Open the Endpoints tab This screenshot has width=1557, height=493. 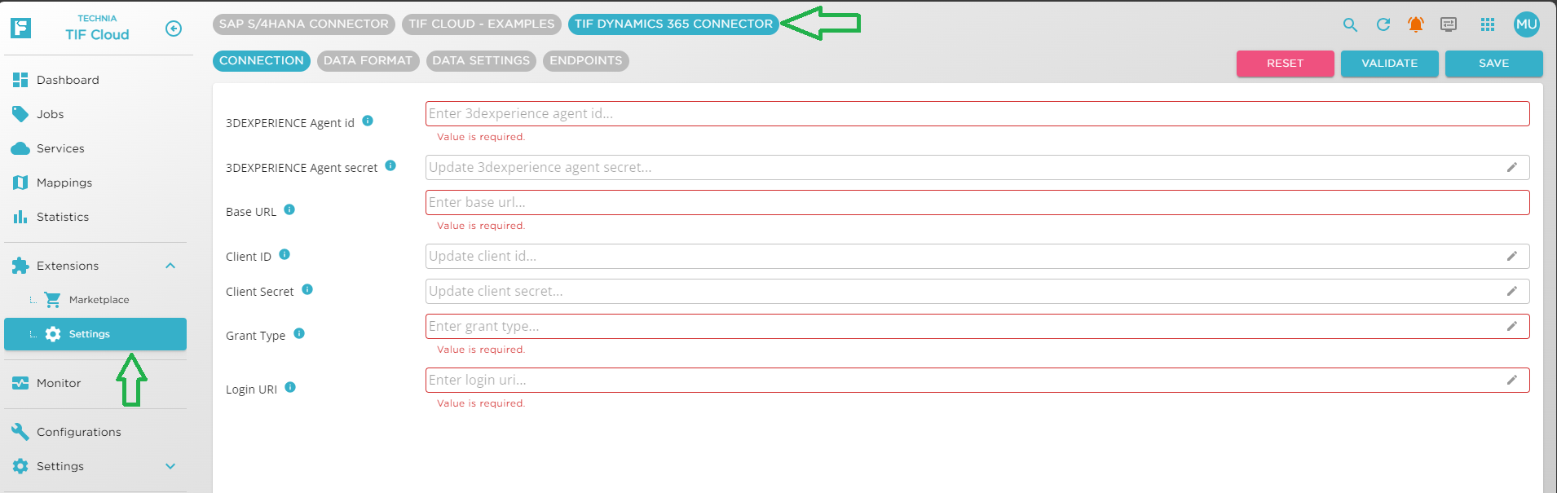585,61
